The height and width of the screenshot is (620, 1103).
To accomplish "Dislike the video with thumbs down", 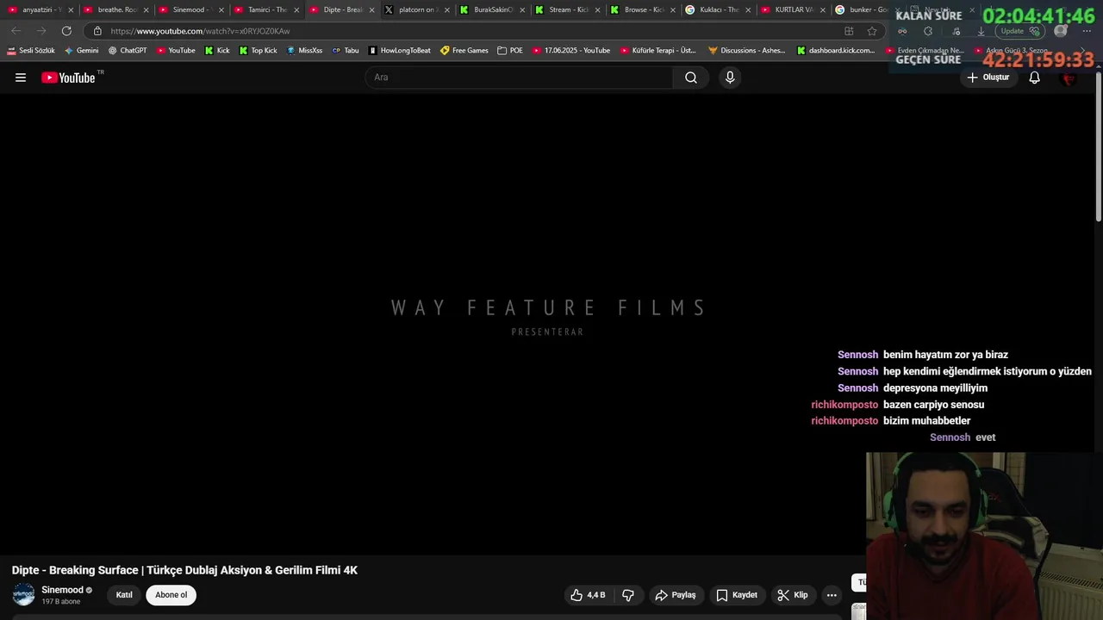I will pos(628,595).
